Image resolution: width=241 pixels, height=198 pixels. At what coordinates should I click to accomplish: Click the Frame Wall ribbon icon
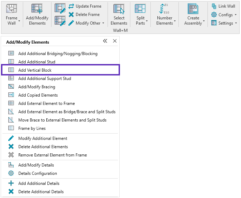(x=12, y=9)
